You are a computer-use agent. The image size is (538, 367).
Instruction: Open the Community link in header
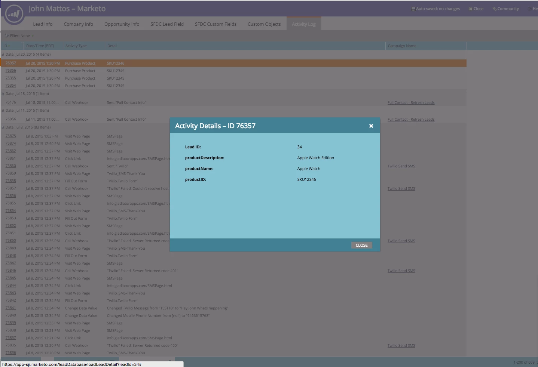506,9
